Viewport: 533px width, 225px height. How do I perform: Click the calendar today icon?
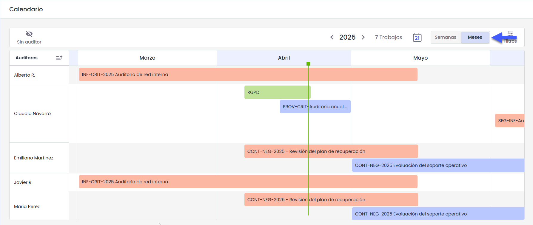click(x=417, y=38)
